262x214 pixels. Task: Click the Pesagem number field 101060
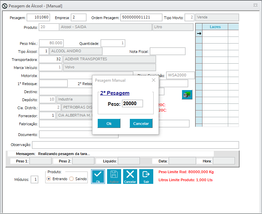(38, 17)
